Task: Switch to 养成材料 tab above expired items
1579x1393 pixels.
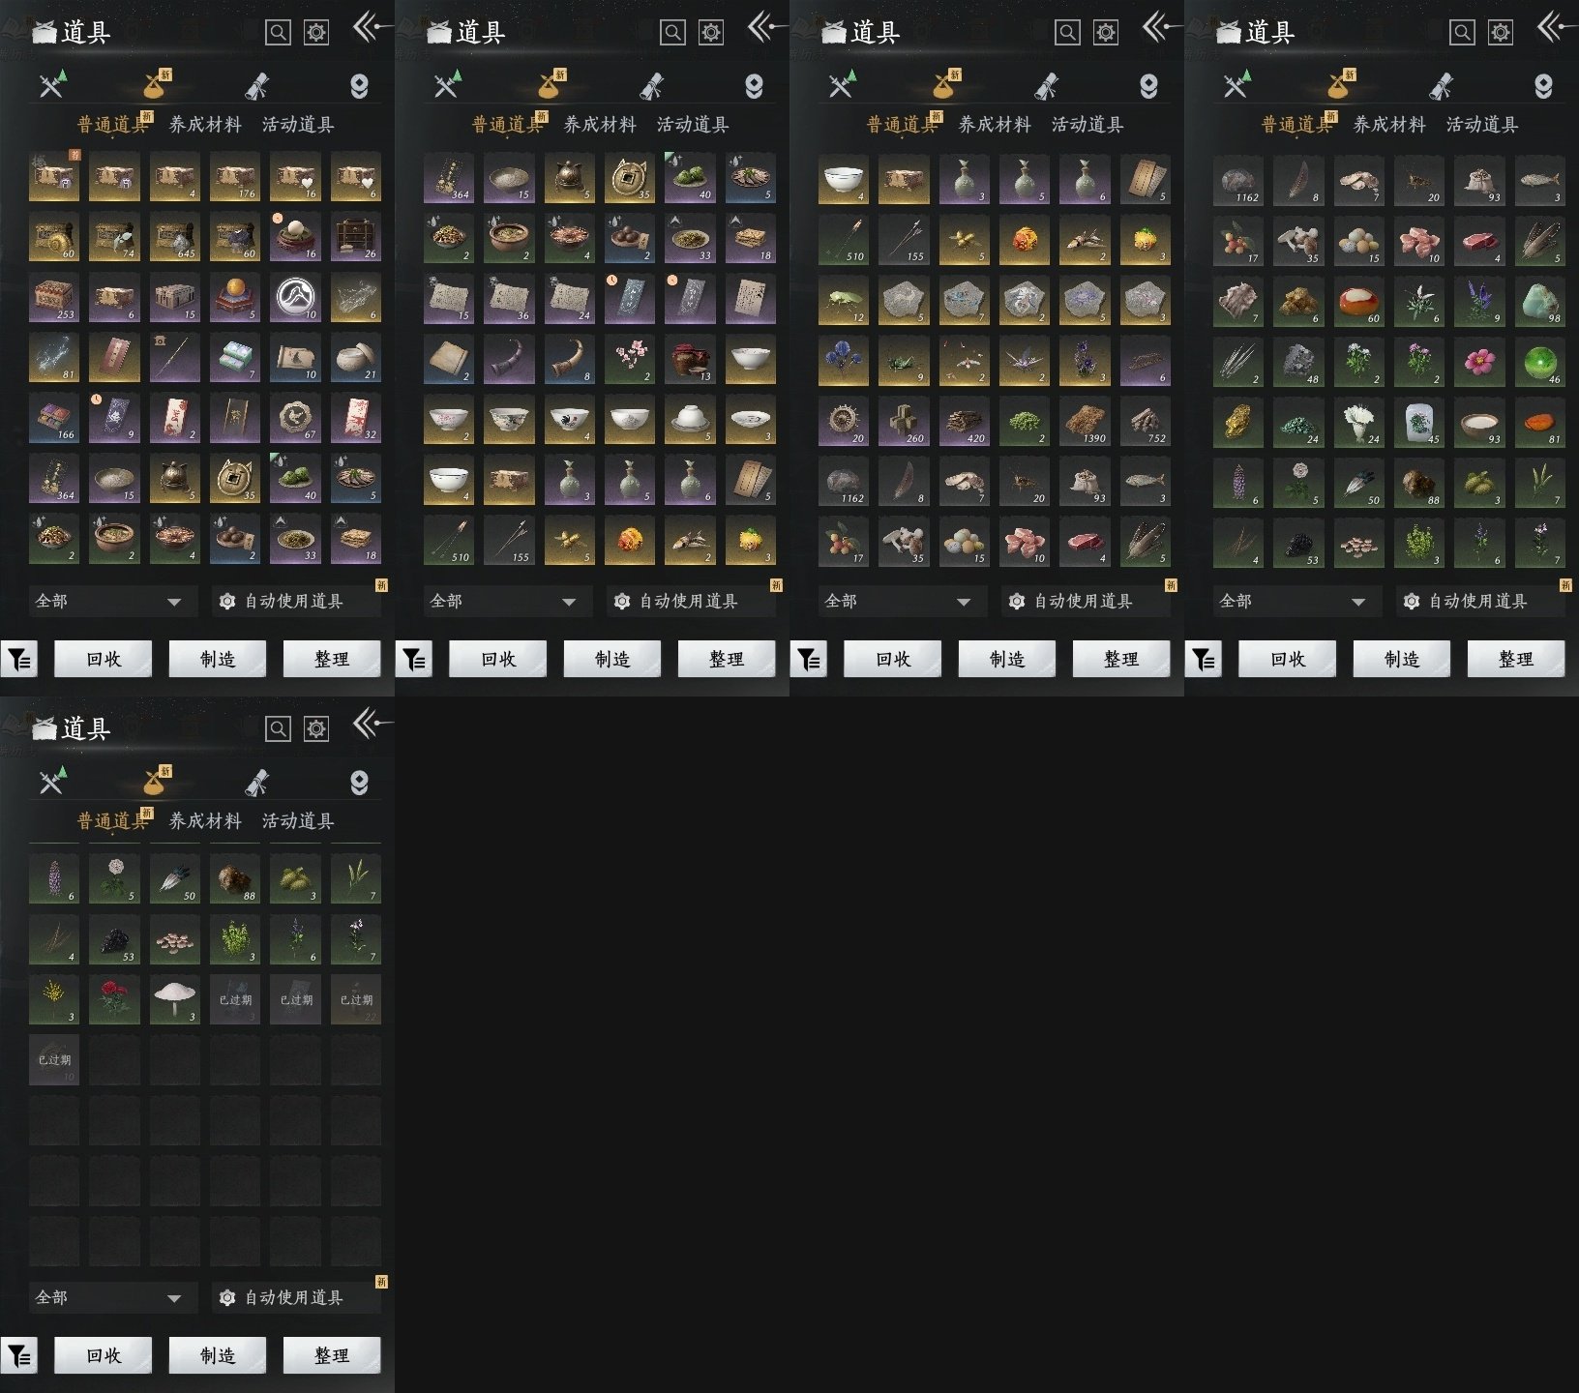Action: click(205, 820)
